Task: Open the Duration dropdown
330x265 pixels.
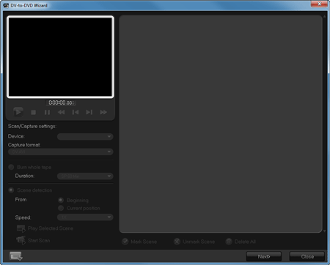Action: 85,176
